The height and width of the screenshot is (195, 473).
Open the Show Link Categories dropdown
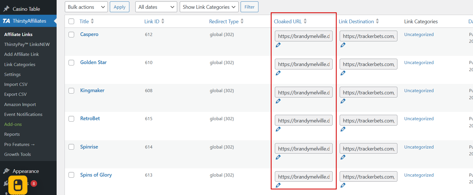pyautogui.click(x=209, y=7)
